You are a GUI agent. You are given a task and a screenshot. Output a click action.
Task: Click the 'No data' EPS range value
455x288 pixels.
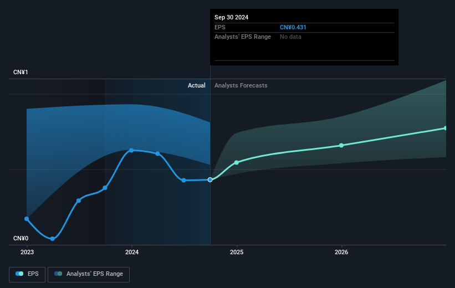tap(290, 37)
